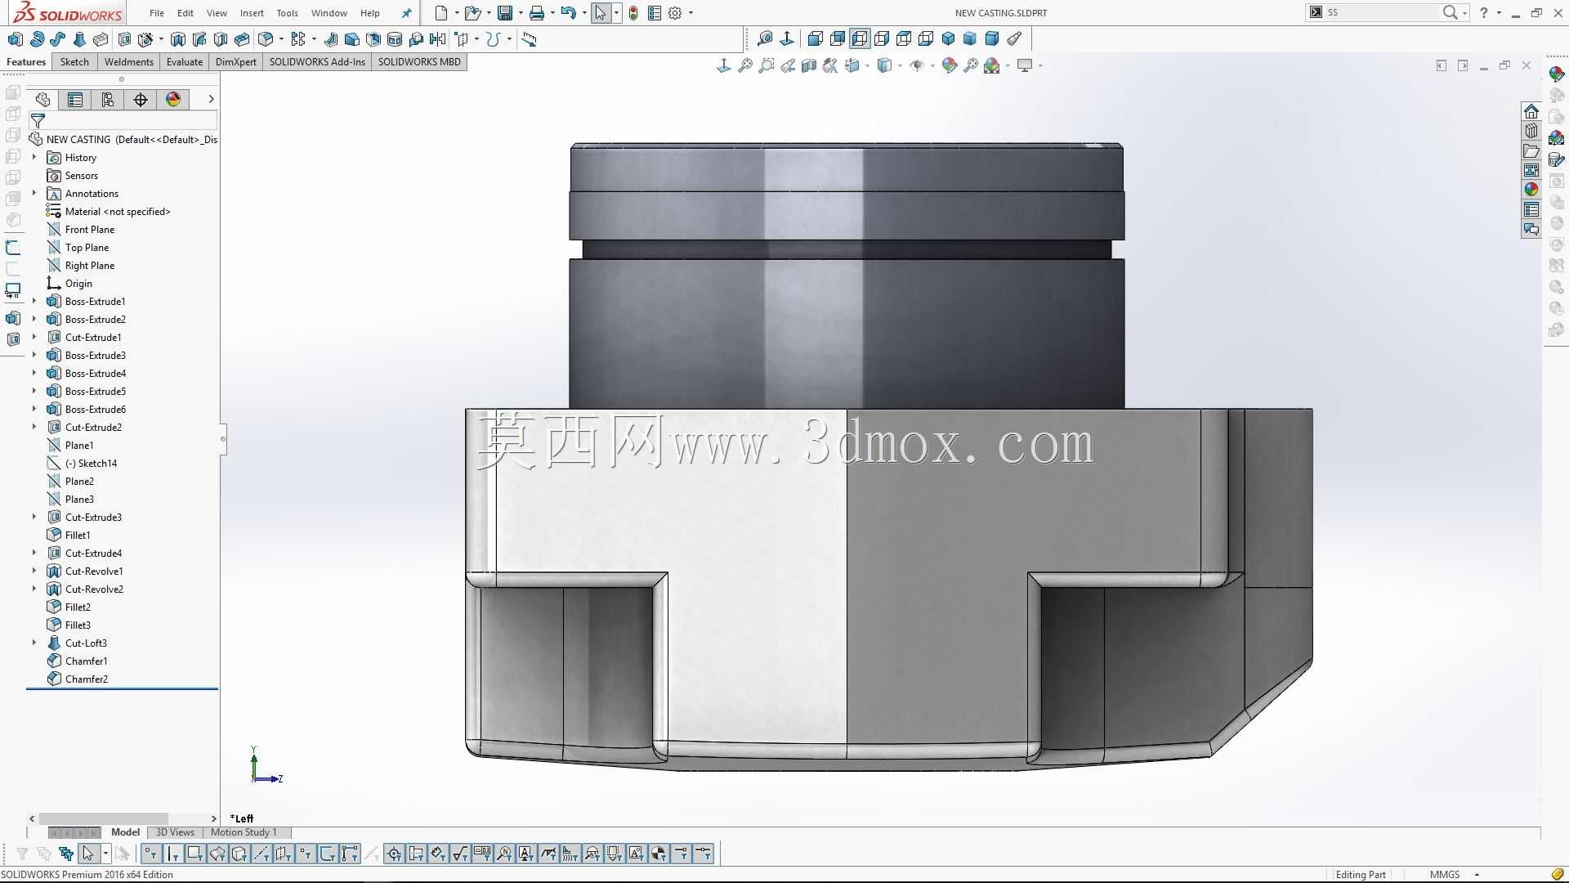The width and height of the screenshot is (1569, 883).
Task: Open the Hole Wizard tool
Action: click(x=145, y=39)
